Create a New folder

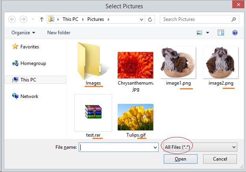tap(59, 33)
